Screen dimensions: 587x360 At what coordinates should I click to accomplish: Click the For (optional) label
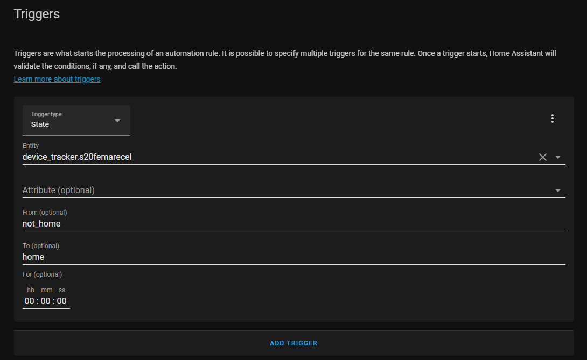42,274
